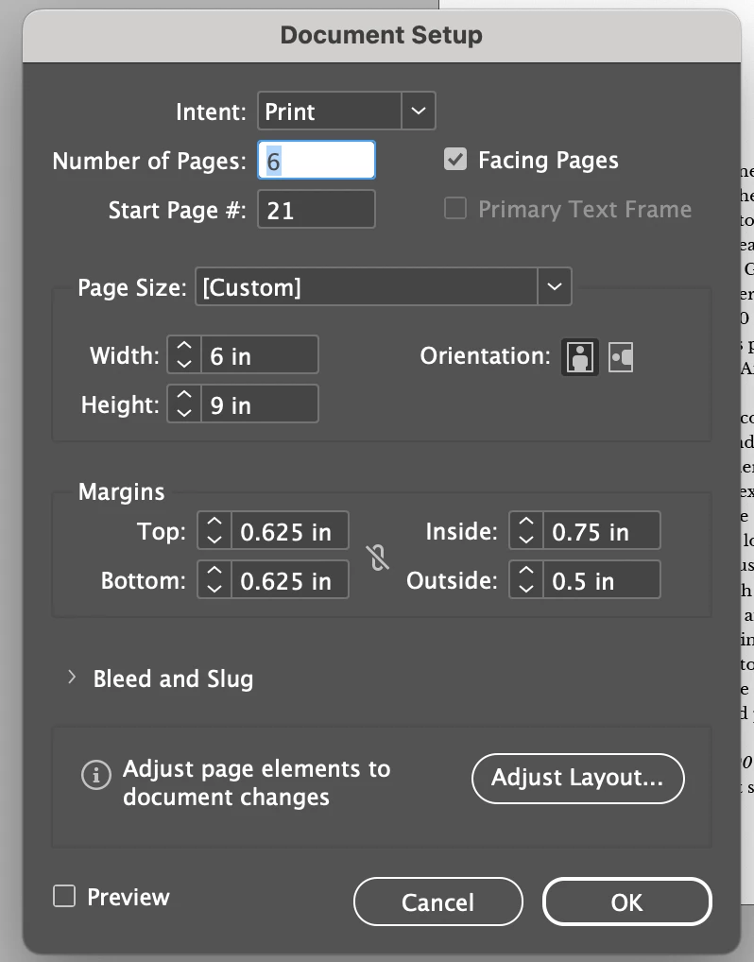Click the Number of Pages field
Viewport: 754px width, 962px height.
(x=317, y=160)
